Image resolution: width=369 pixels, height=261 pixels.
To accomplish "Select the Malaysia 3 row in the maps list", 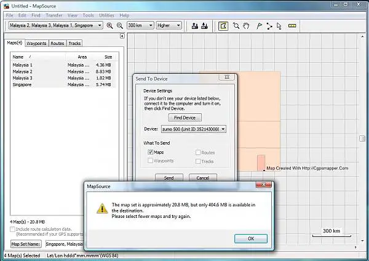I will (63, 78).
